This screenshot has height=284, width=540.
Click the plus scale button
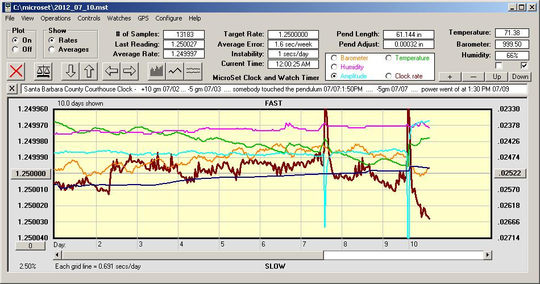(450, 77)
